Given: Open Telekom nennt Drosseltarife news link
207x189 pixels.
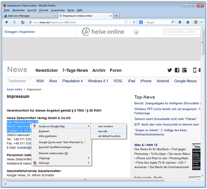Looking at the screenshot, I should coord(166,119).
